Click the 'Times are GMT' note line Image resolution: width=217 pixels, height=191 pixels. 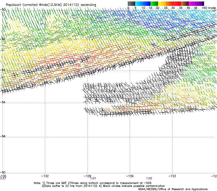pos(93,183)
